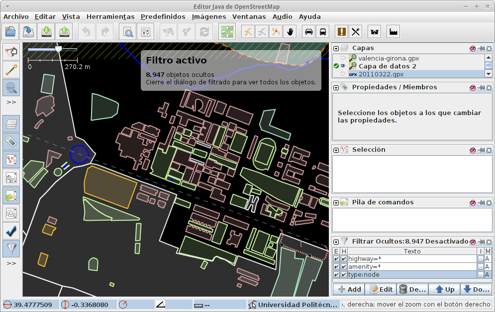Click the Add filter button
Screen dimensions: 495x312
(349, 289)
